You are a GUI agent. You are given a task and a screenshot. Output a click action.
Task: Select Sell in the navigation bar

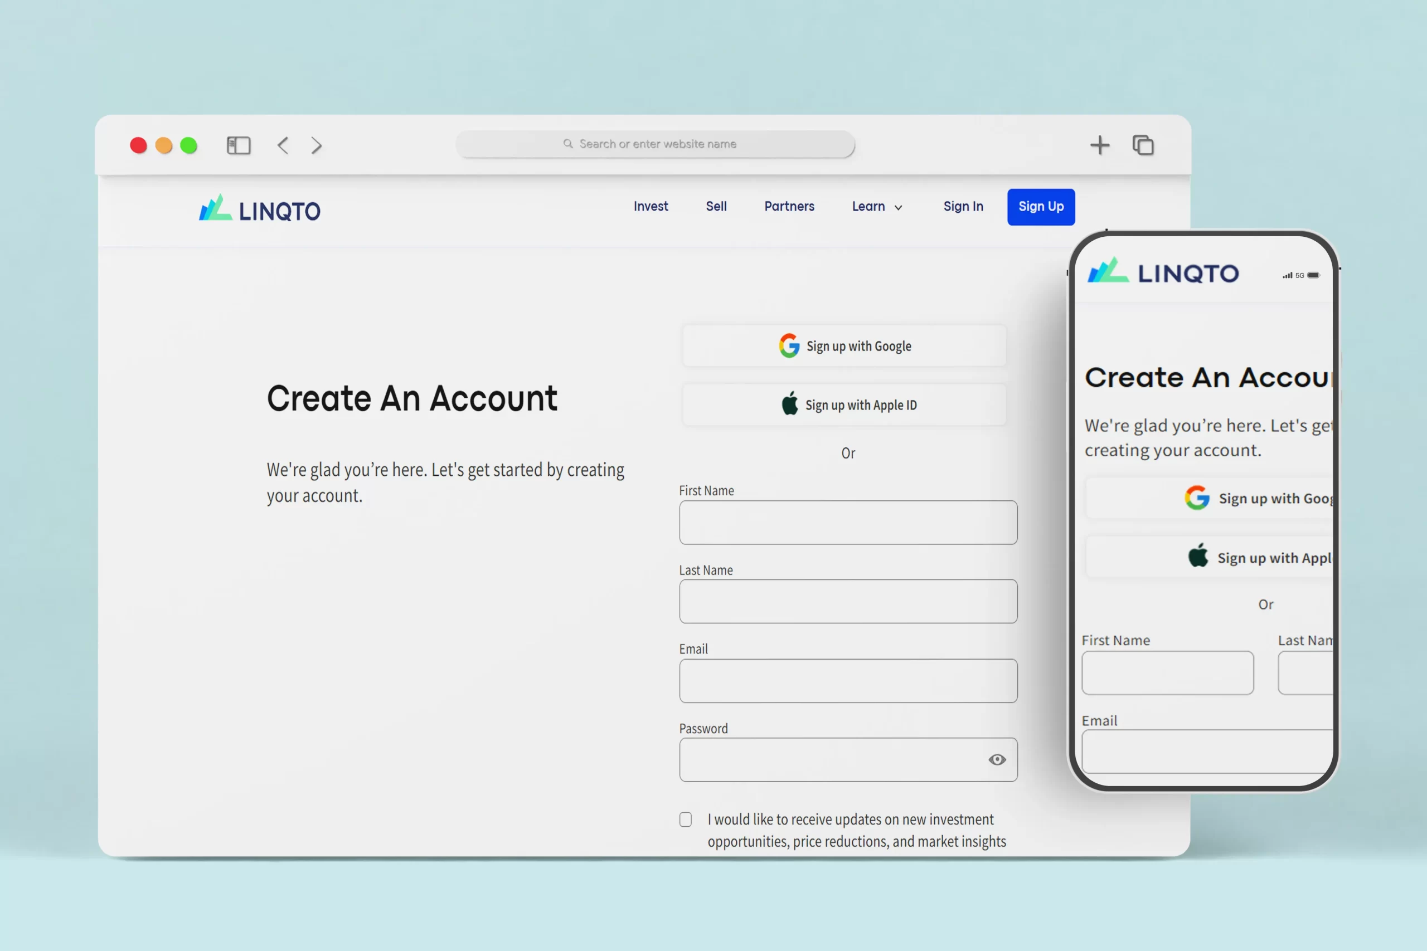click(716, 207)
